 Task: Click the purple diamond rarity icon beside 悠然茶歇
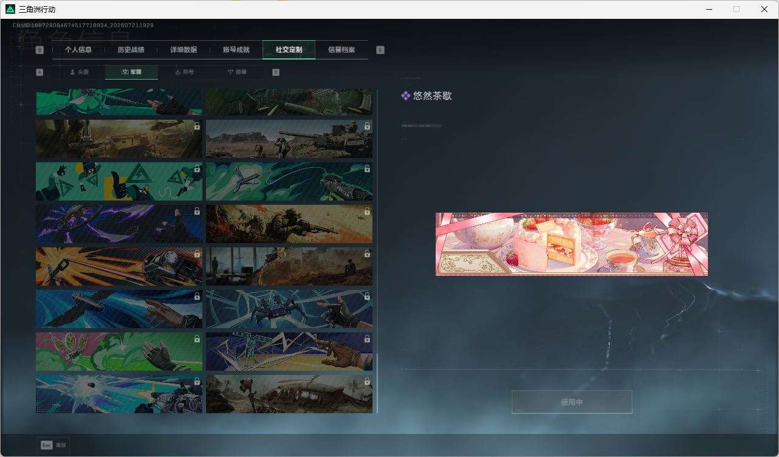click(x=405, y=95)
